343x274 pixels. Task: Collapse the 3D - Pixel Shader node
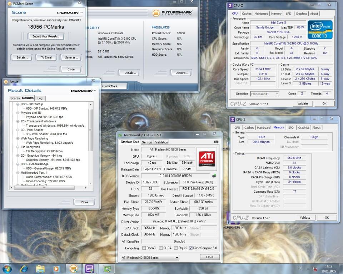(18, 130)
